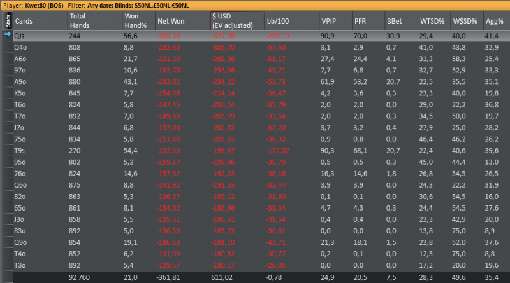Click summary Net Won -361,81
The width and height of the screenshot is (510, 283).
(168, 277)
